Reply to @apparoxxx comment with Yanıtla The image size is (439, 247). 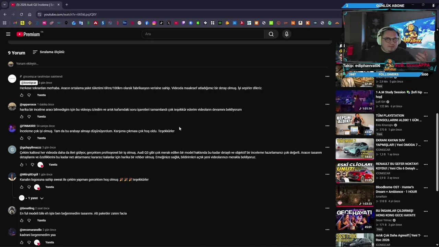click(x=41, y=117)
